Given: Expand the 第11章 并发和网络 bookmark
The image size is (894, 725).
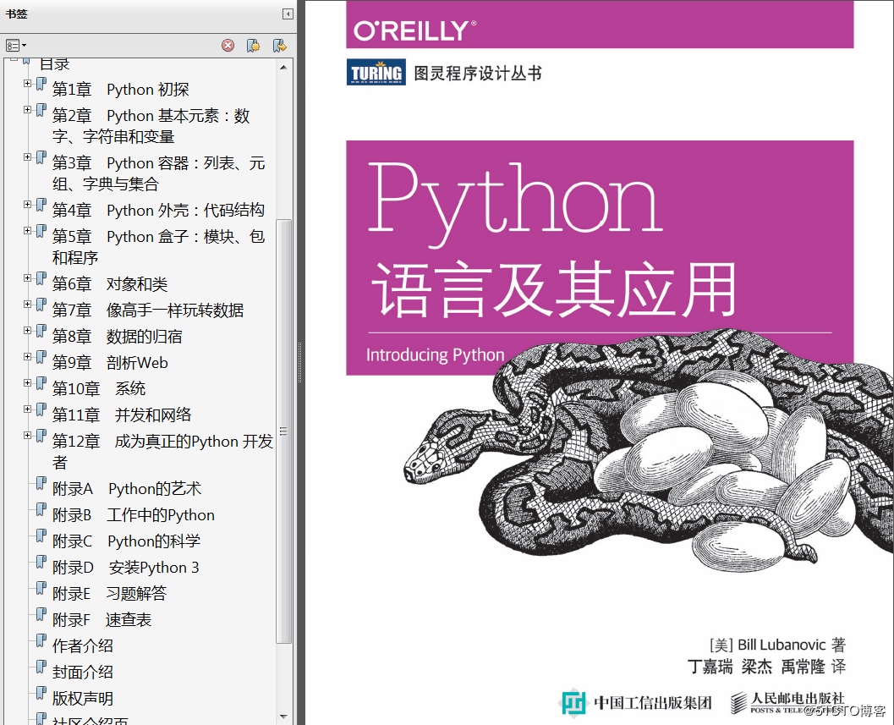Looking at the screenshot, I should [x=27, y=409].
